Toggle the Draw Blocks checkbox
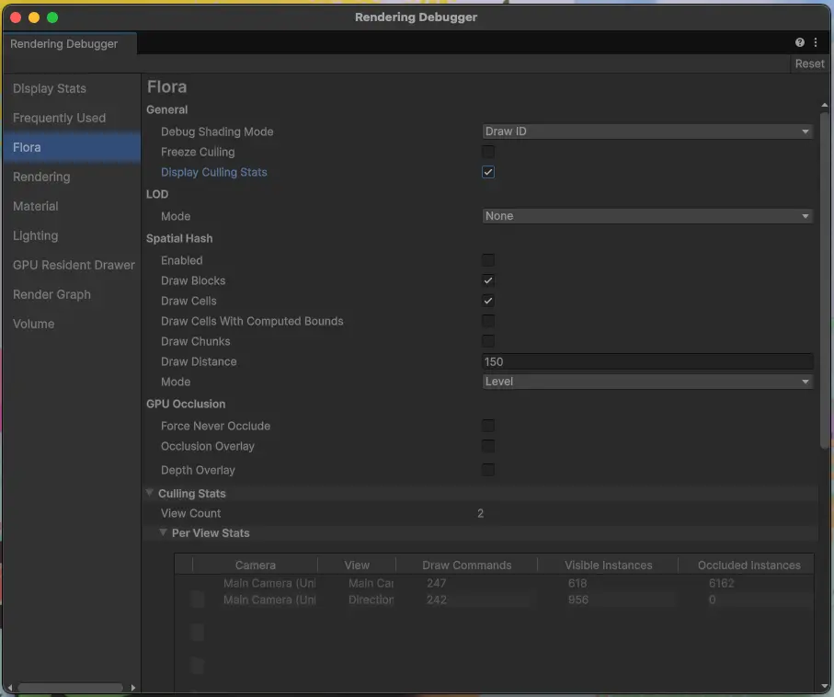The height and width of the screenshot is (697, 834). (x=487, y=280)
